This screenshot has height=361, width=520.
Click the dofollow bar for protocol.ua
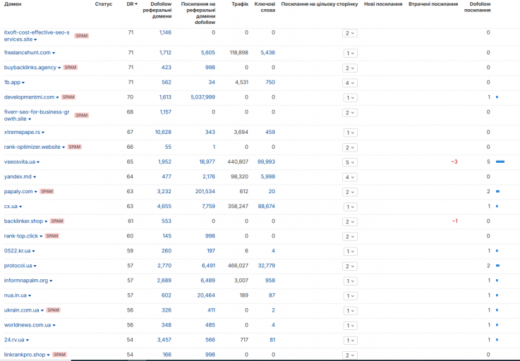point(498,266)
